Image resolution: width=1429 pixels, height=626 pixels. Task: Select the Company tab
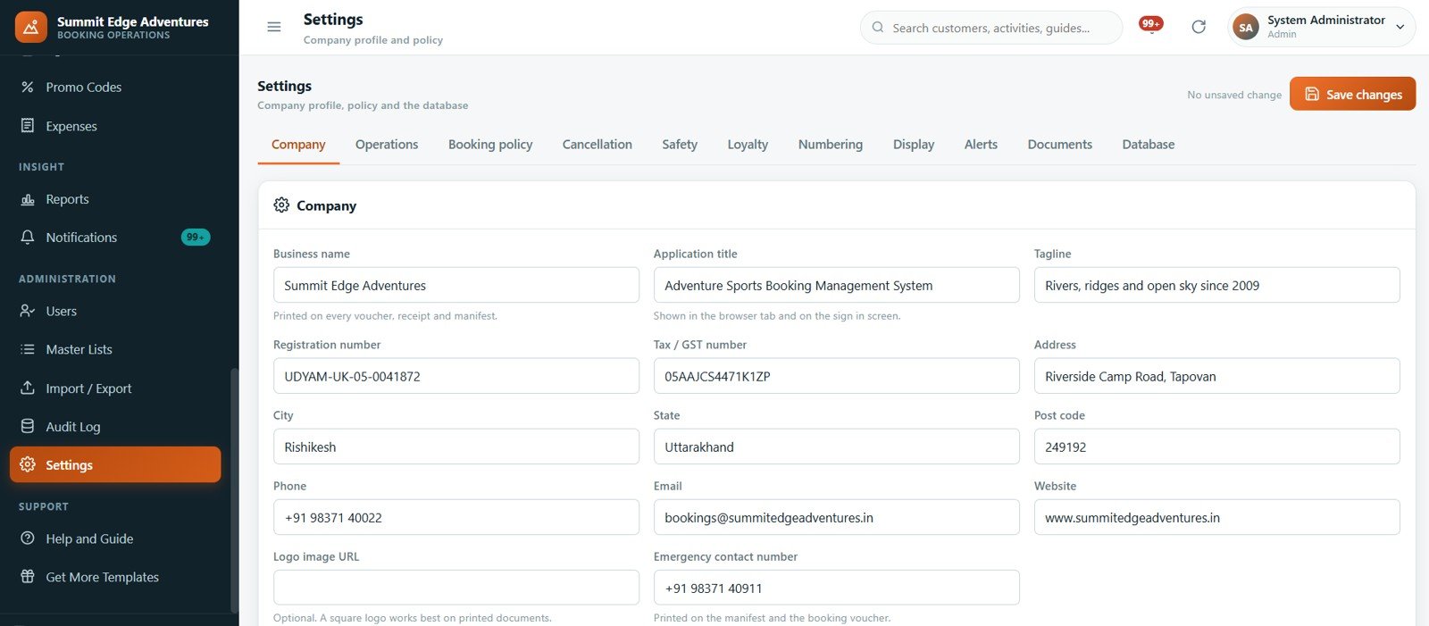tap(298, 145)
